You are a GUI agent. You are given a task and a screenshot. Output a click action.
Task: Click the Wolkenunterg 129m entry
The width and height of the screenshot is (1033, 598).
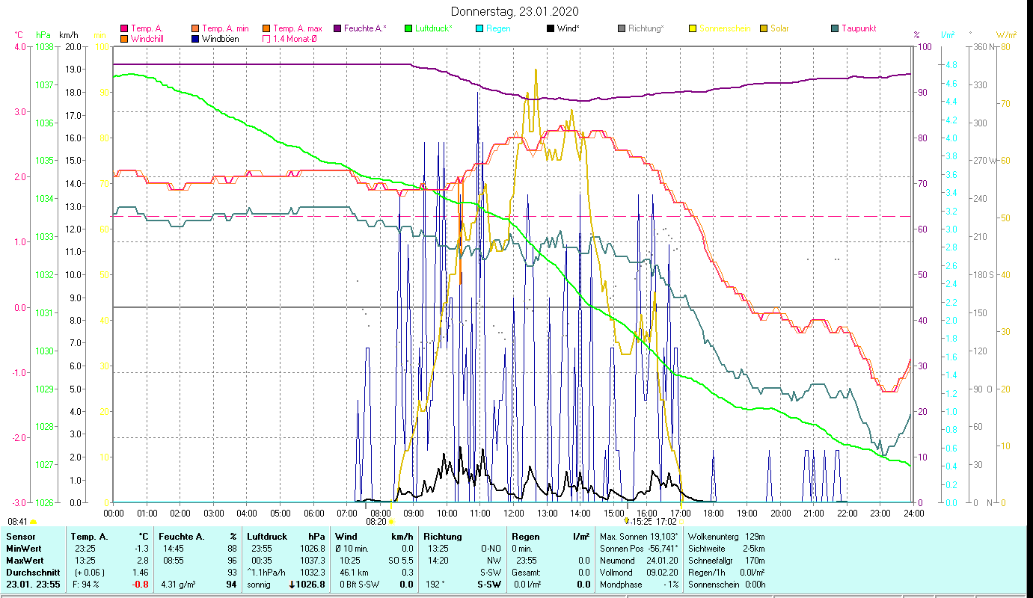tap(726, 537)
